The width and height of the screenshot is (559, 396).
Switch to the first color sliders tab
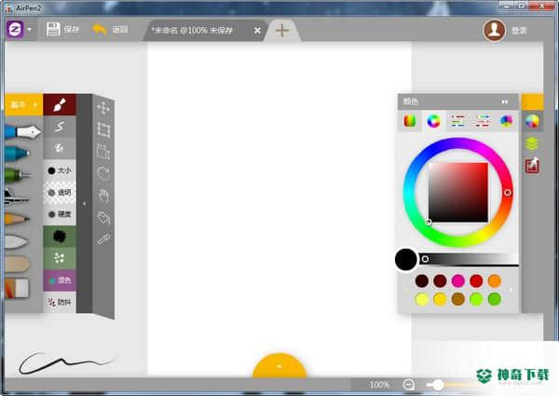click(457, 121)
